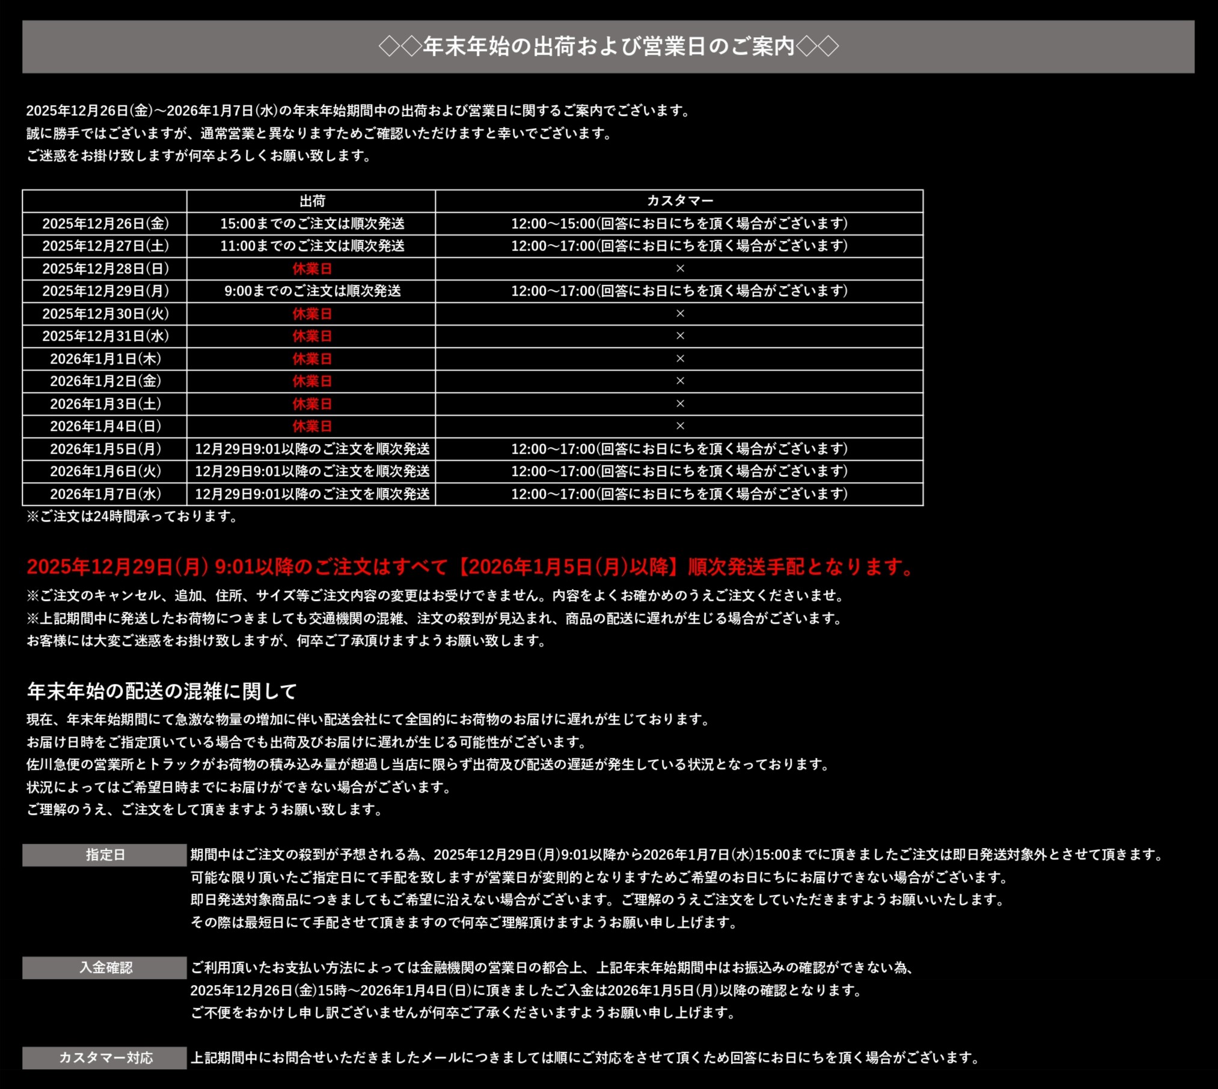Click the × mark in 2026年1月1日 row
The width and height of the screenshot is (1218, 1089).
coord(680,359)
